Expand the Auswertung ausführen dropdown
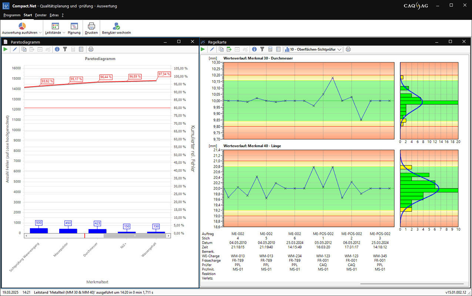Image resolution: width=472 pixels, height=296 pixels. pos(40,33)
